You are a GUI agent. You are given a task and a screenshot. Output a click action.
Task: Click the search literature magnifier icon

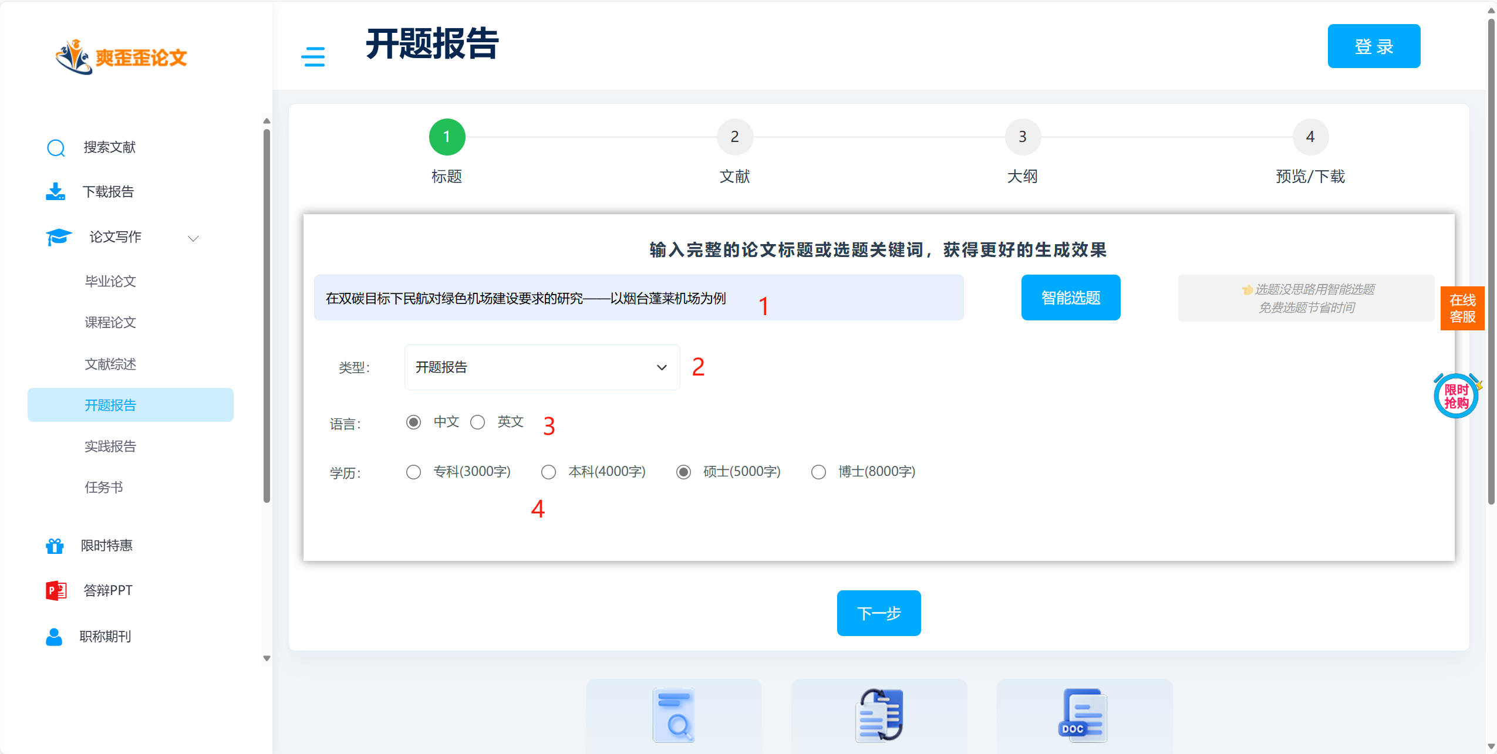pyautogui.click(x=56, y=148)
